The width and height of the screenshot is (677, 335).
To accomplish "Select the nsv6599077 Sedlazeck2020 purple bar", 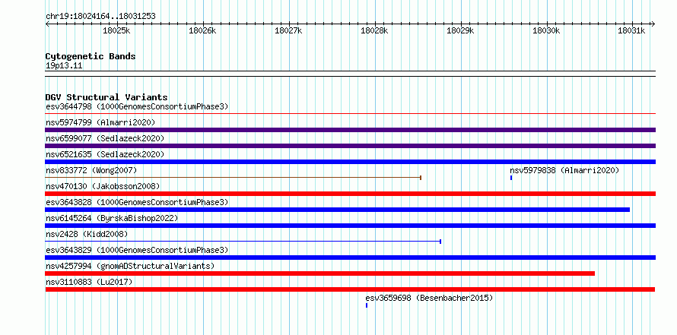I will tap(350, 146).
